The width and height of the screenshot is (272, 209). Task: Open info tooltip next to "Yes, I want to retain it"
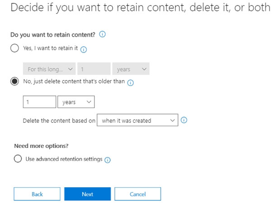pos(84,49)
